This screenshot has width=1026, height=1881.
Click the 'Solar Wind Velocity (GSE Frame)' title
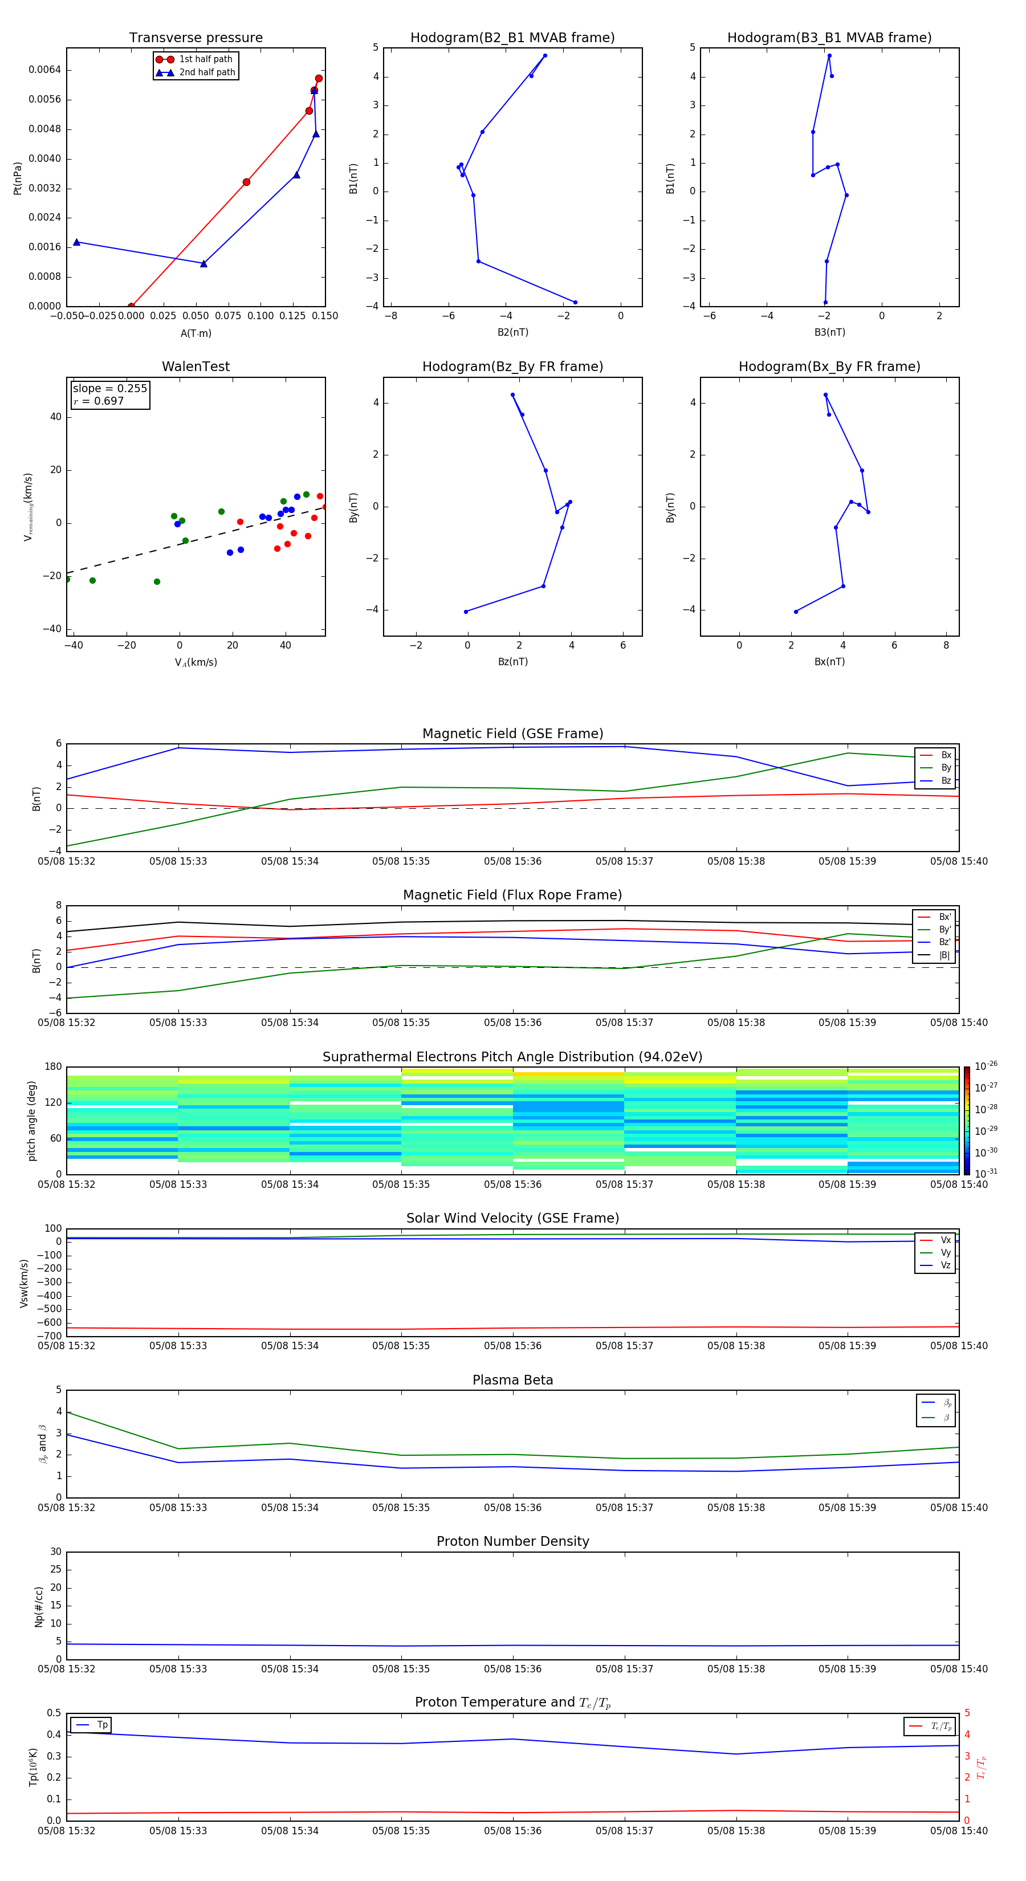[512, 1218]
